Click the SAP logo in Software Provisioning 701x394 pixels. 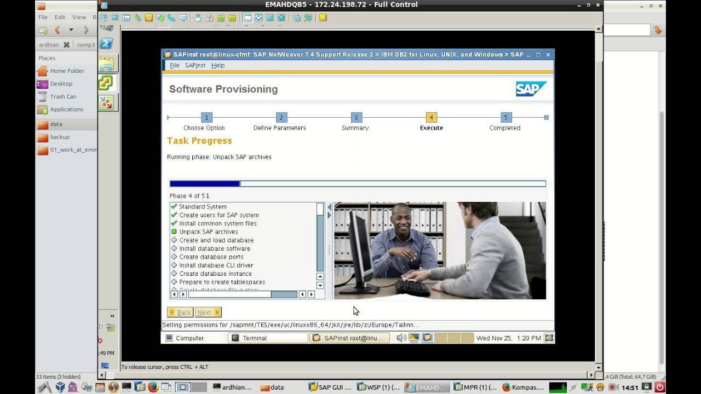[x=531, y=89]
